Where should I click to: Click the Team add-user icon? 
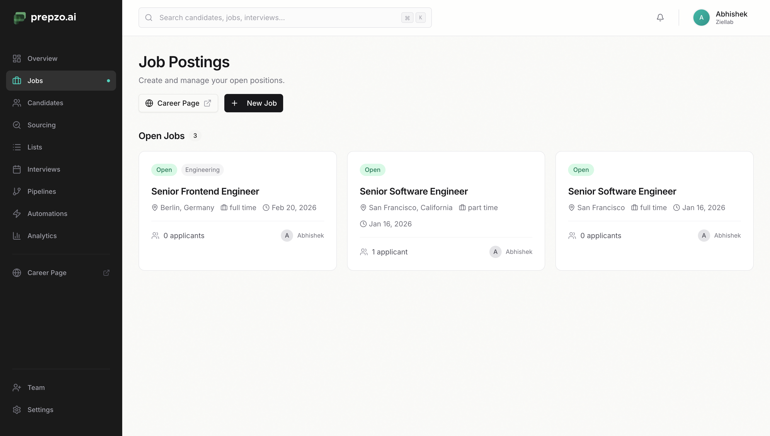(17, 388)
